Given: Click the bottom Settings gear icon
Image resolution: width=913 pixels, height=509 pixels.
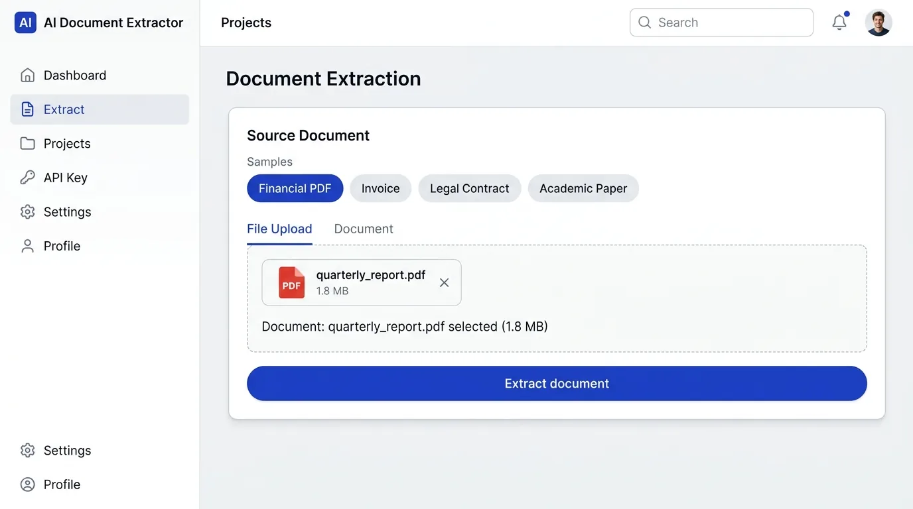Looking at the screenshot, I should pos(27,451).
